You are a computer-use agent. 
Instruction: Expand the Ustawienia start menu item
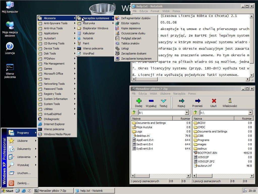(22, 157)
